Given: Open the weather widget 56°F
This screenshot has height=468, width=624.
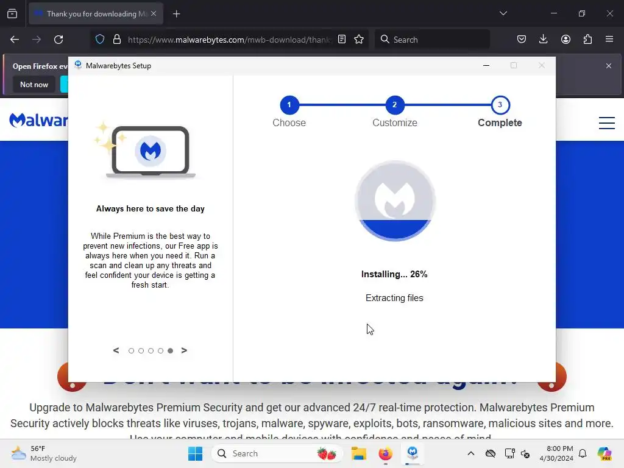Looking at the screenshot, I should tap(44, 453).
